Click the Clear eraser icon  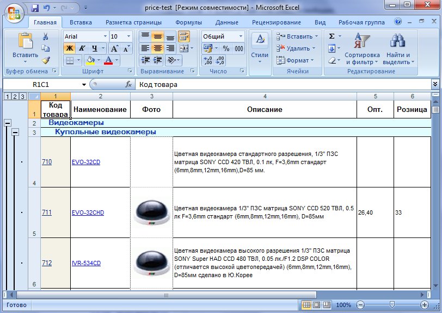[x=332, y=60]
